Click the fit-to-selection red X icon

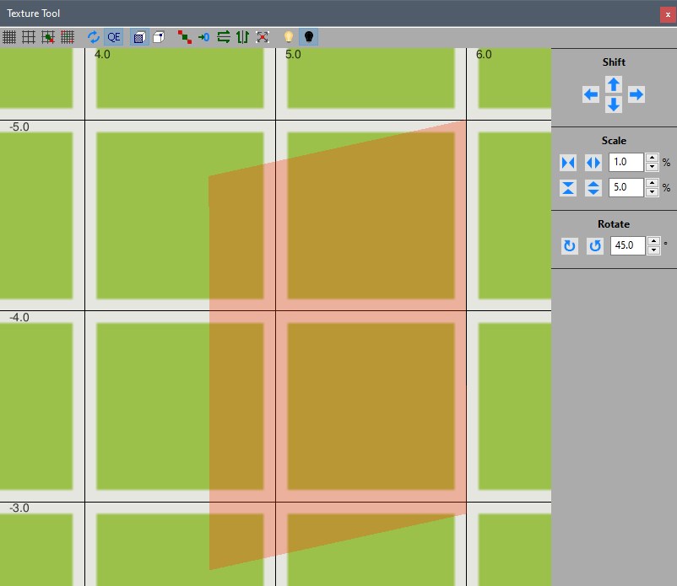[x=263, y=37]
